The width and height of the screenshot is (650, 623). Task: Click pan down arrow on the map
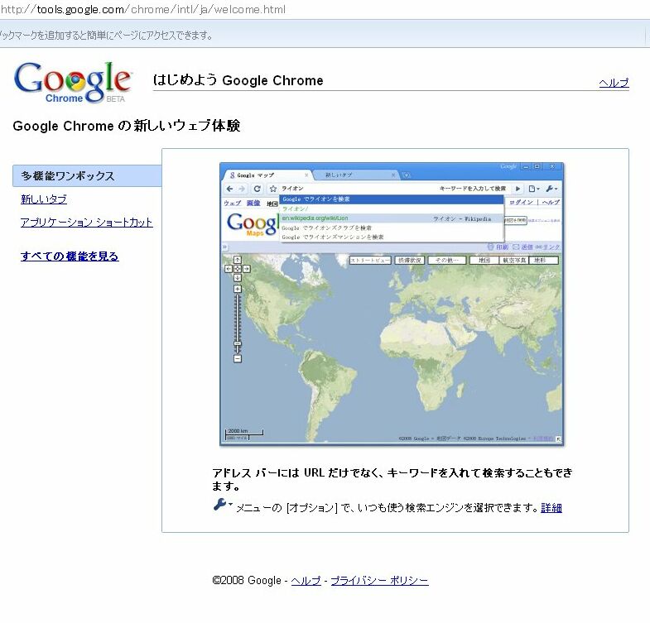click(x=238, y=278)
